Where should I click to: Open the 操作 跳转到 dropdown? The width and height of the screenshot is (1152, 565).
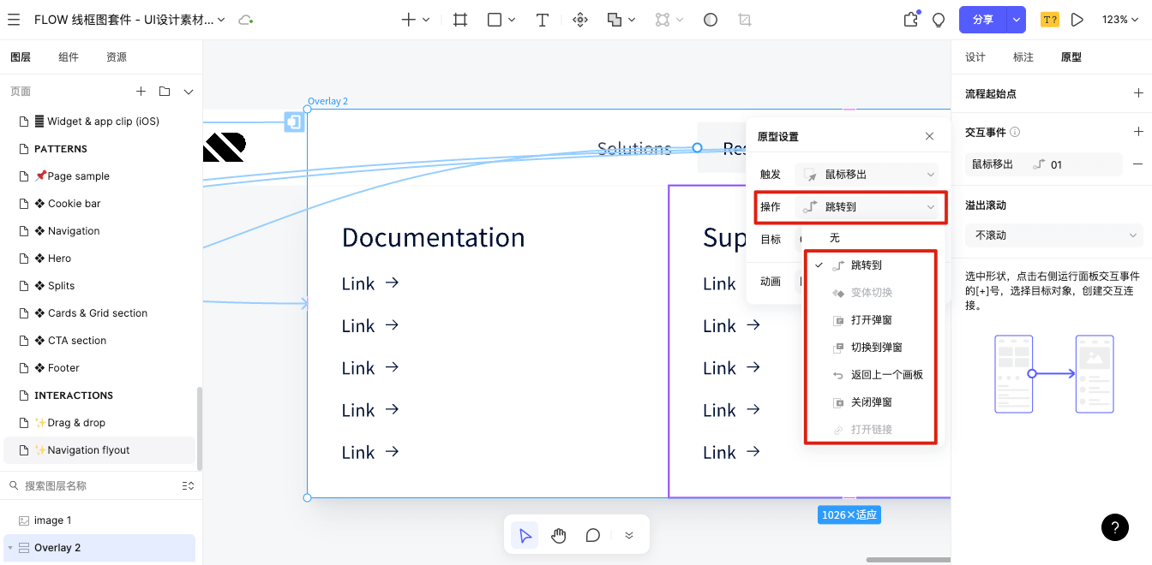point(867,206)
